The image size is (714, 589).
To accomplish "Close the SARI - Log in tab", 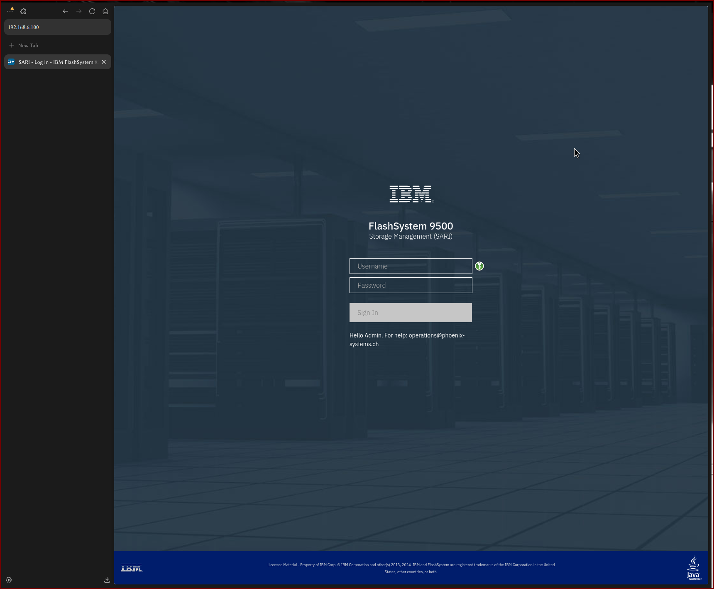I will pos(104,62).
